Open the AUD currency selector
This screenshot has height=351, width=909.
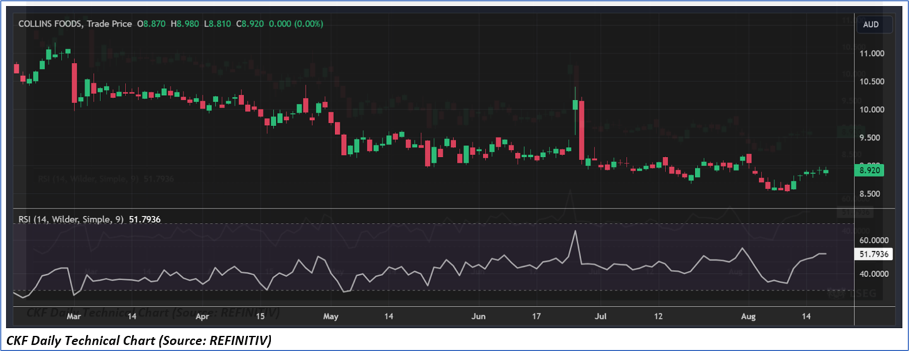pos(871,24)
